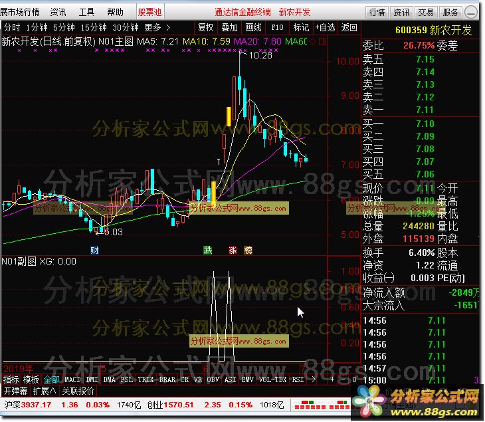The width and height of the screenshot is (485, 422).
Task: Click the plus zoom icon on the indicator bar
Action: pos(332,379)
